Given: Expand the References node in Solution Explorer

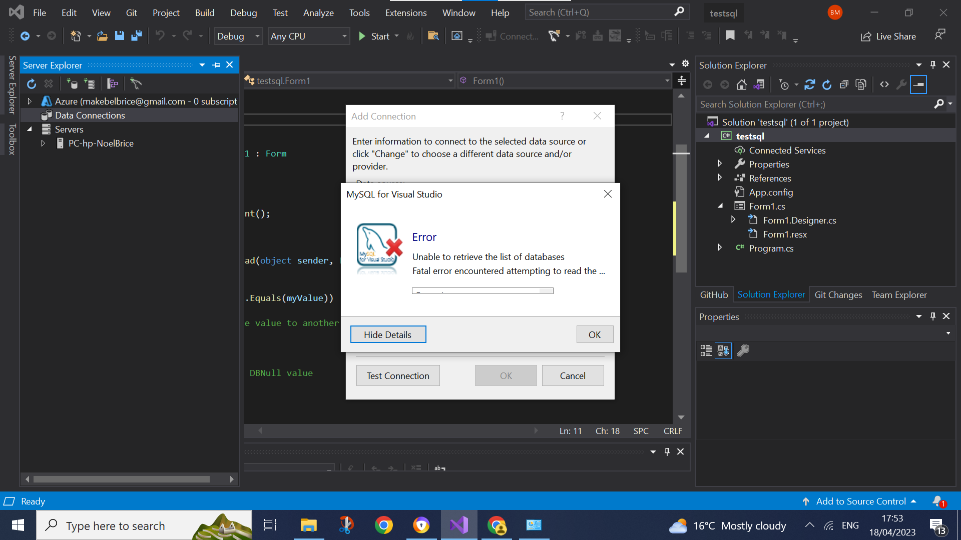Looking at the screenshot, I should (x=720, y=178).
